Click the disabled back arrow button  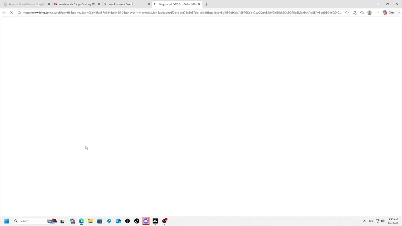click(x=4, y=13)
